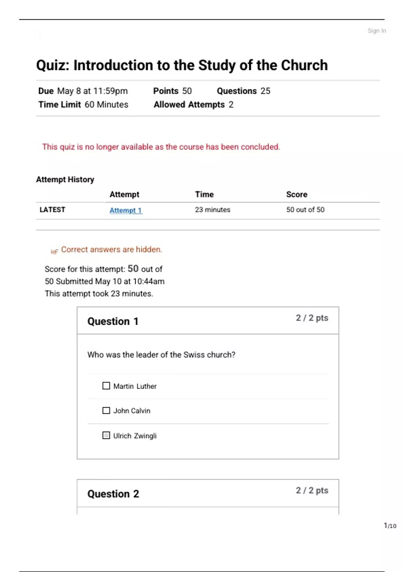Click the Attempt History heading
The width and height of the screenshot is (404, 572).
65,179
